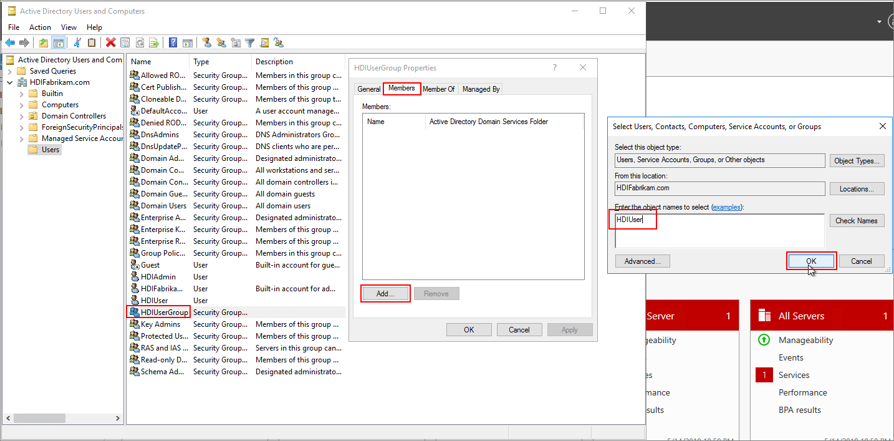Screen dimensions: 894x441
Task: Create a new group from the toolbar
Action: coord(221,42)
